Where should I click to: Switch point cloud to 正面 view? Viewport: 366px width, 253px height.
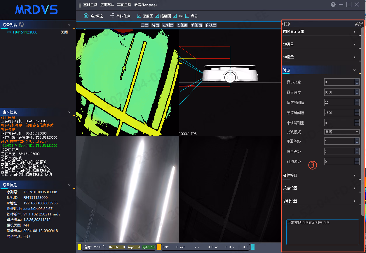(145, 25)
